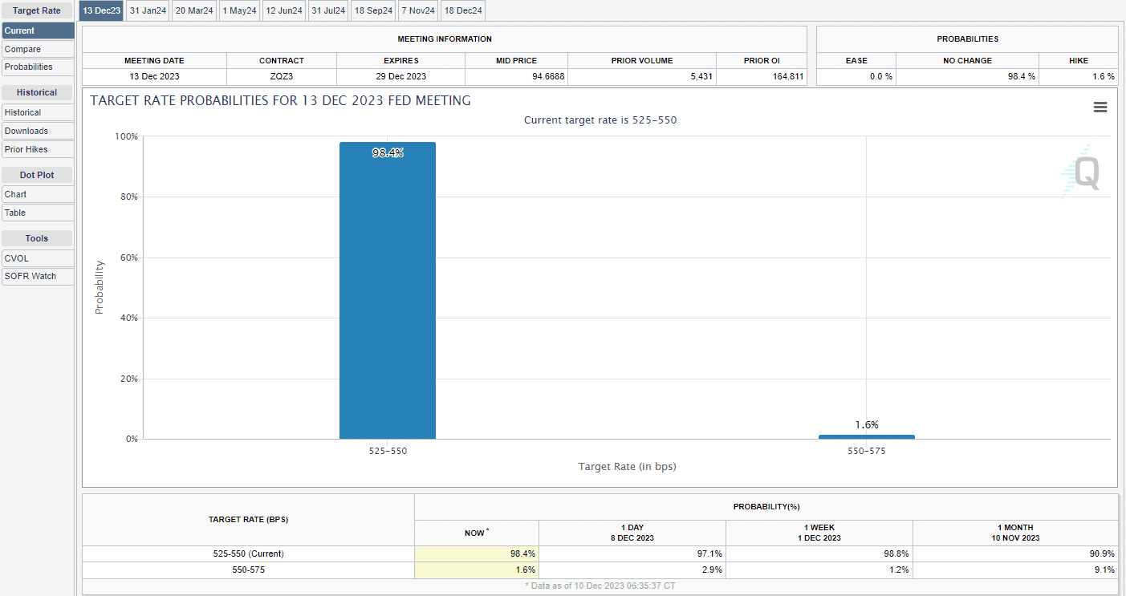
Task: Select the Current view in sidebar
Action: tap(38, 30)
